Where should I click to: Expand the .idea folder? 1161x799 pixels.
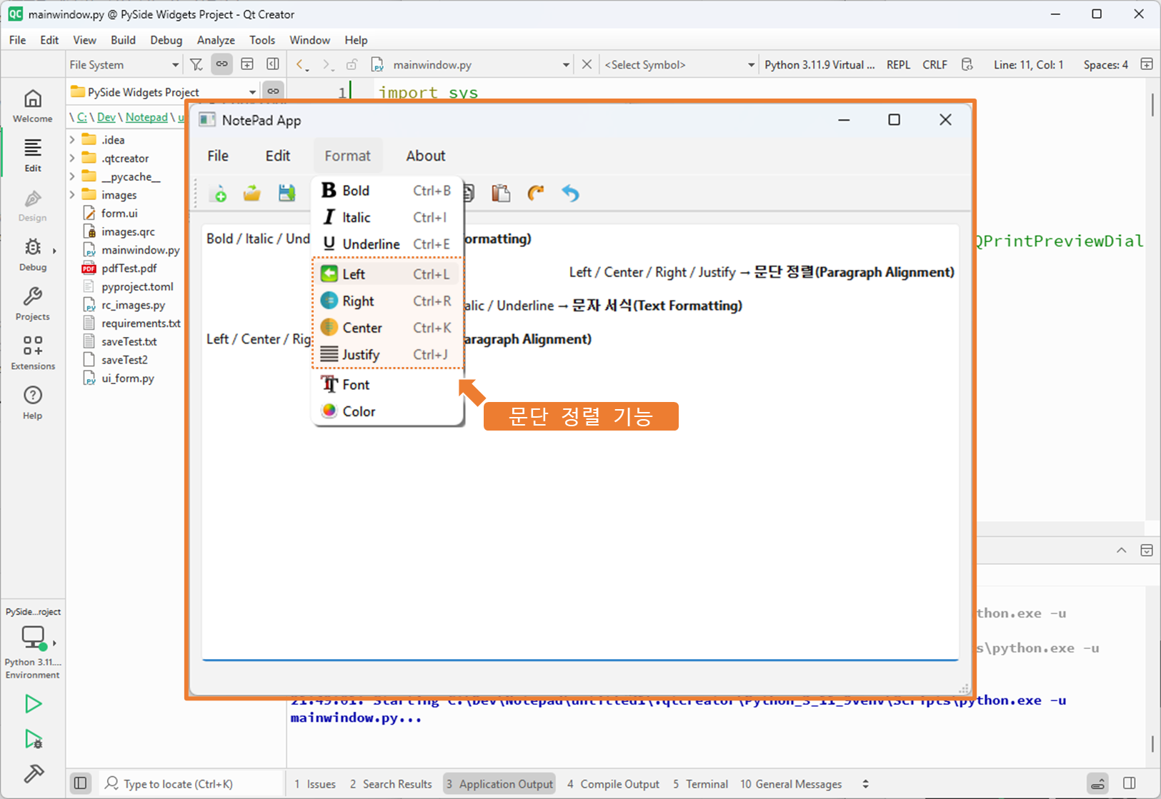click(x=72, y=139)
